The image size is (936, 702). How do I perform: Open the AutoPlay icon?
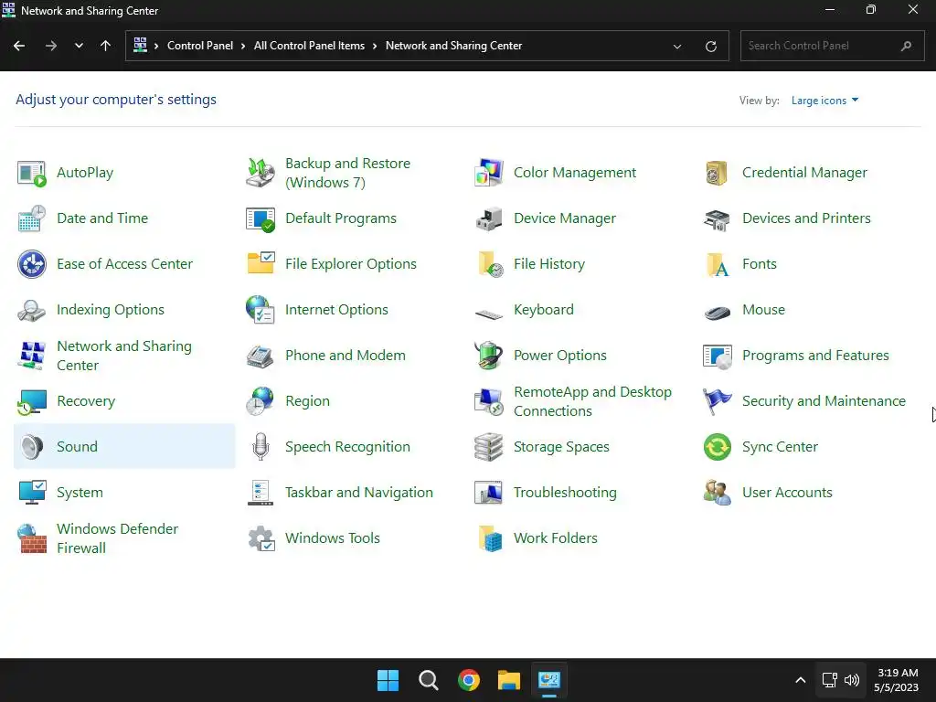32,173
